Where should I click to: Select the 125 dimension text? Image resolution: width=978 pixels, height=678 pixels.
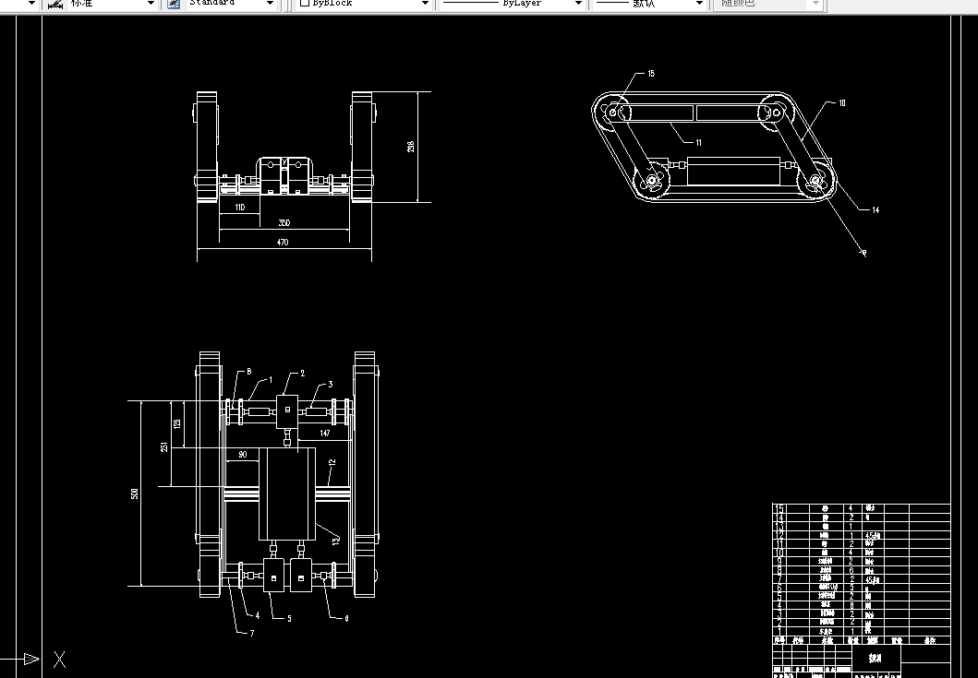click(x=177, y=423)
